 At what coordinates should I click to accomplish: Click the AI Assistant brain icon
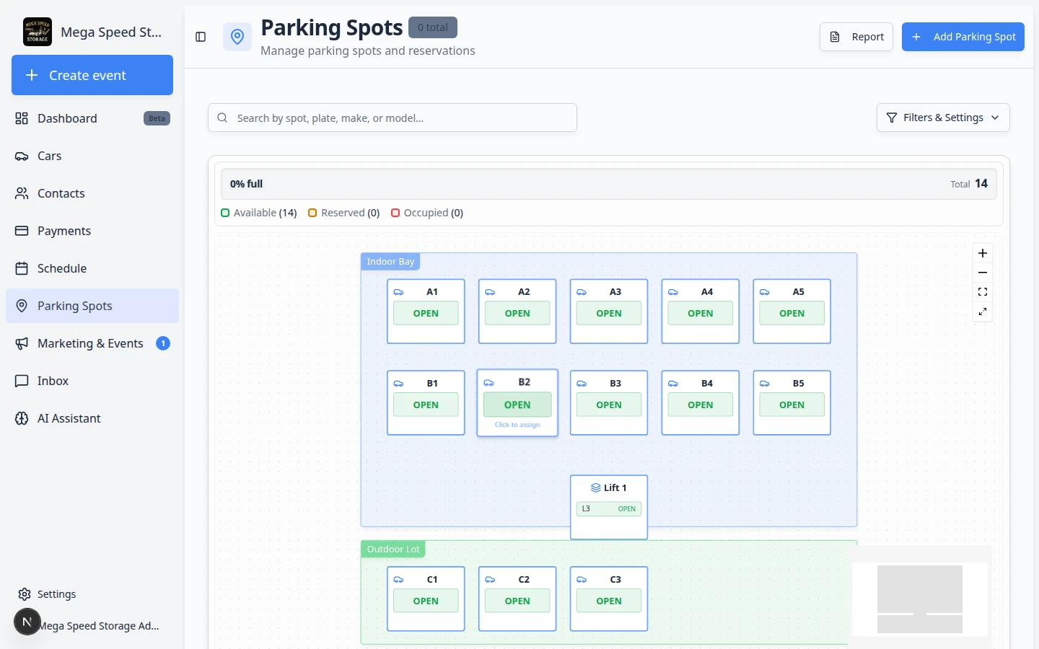click(22, 418)
